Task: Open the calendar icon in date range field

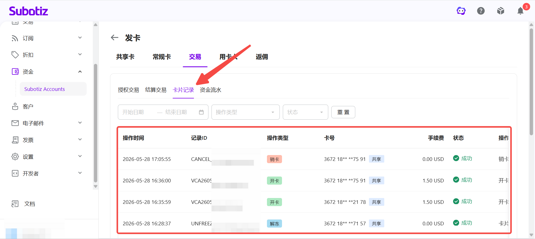Action: click(x=201, y=112)
